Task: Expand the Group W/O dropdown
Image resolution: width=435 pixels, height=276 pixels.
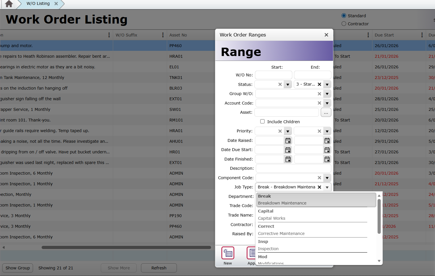Action: coord(327,94)
